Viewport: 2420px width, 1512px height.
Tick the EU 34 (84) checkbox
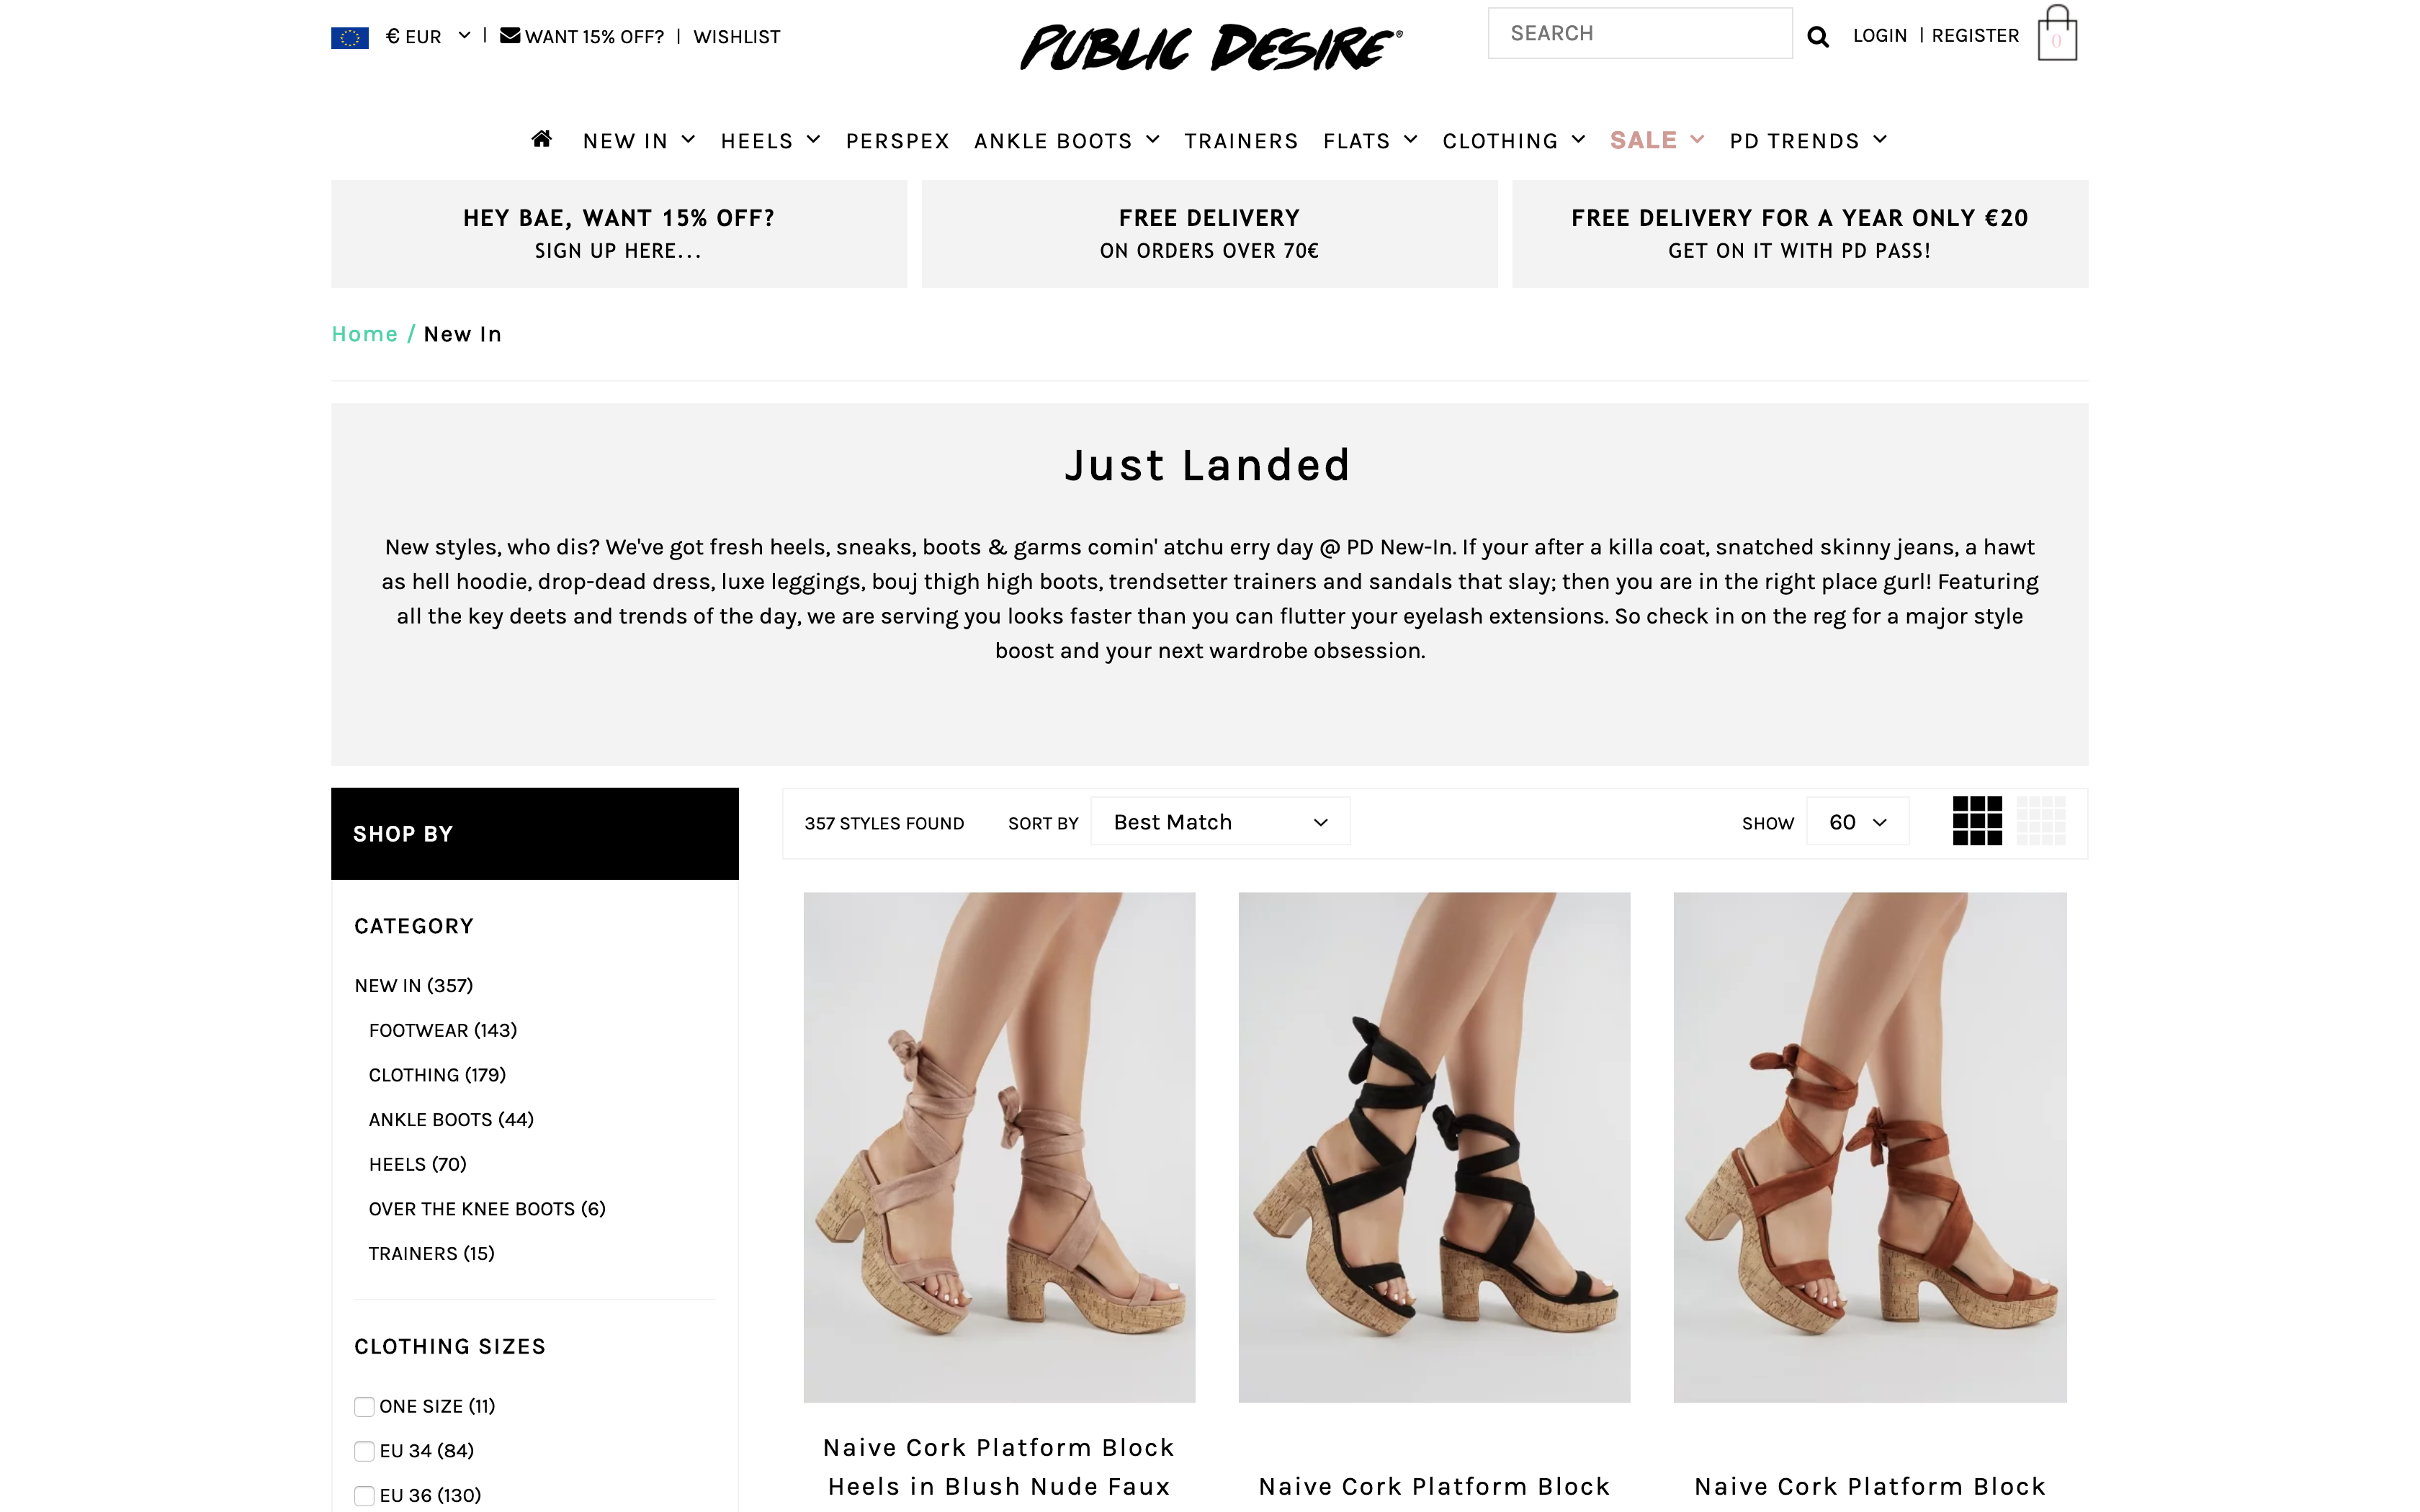click(x=364, y=1451)
